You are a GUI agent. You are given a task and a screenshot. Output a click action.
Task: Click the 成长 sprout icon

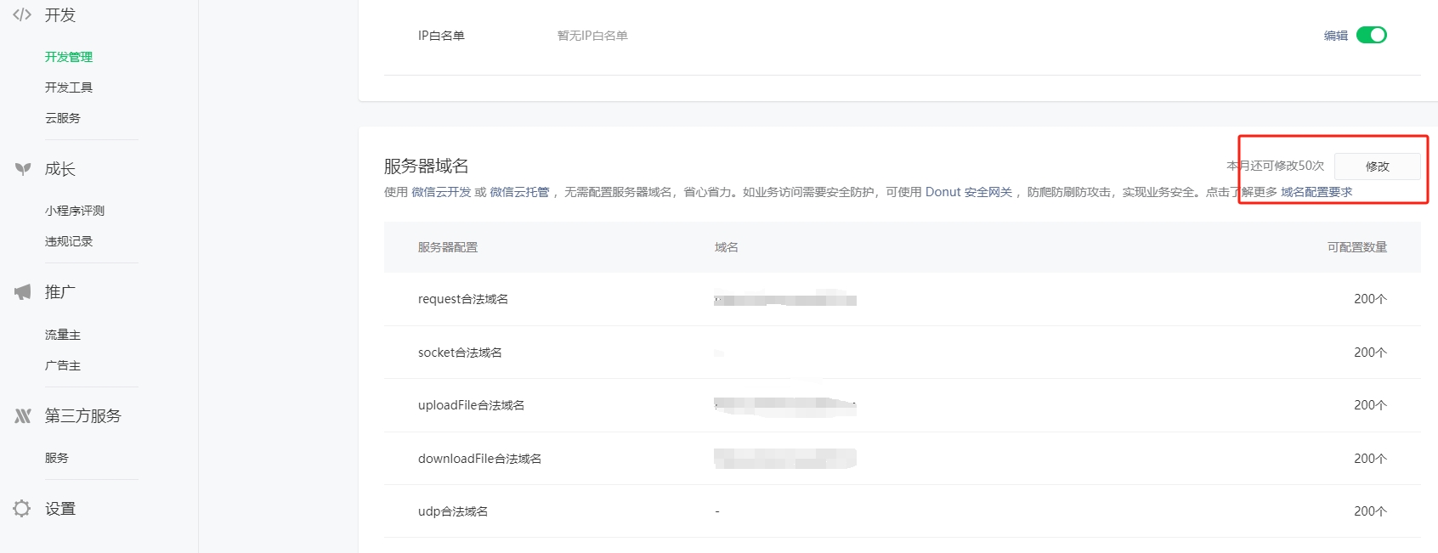[23, 169]
